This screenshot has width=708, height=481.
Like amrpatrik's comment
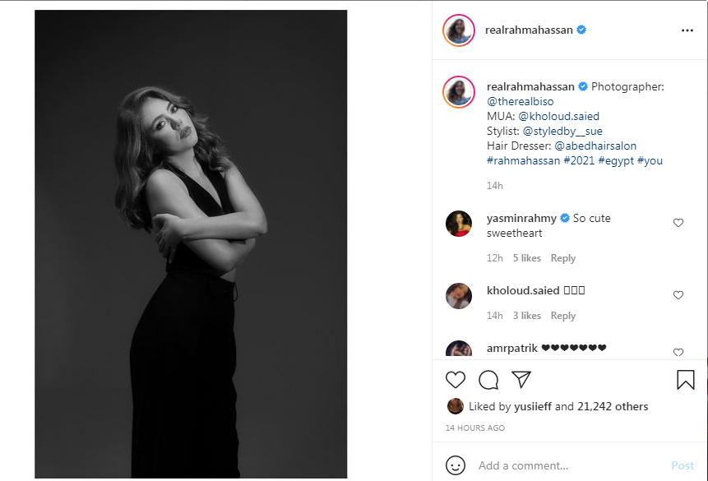678,353
